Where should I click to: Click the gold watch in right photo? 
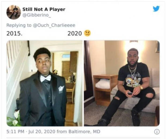141,88
